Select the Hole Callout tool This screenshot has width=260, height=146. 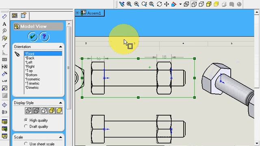[4, 81]
